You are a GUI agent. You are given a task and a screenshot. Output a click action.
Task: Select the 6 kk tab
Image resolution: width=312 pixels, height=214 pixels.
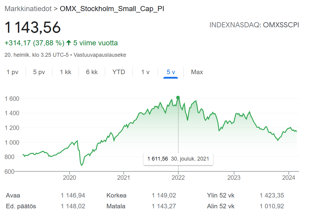point(92,72)
